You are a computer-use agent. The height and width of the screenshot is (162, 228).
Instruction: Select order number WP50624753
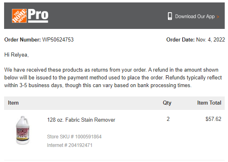pyautogui.click(x=58, y=39)
